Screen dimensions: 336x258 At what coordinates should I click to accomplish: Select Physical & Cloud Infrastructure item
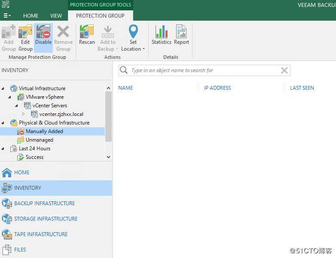tap(54, 123)
